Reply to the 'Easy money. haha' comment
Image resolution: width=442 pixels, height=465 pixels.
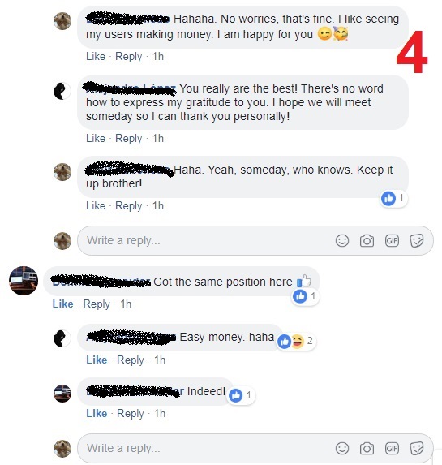pyautogui.click(x=131, y=360)
